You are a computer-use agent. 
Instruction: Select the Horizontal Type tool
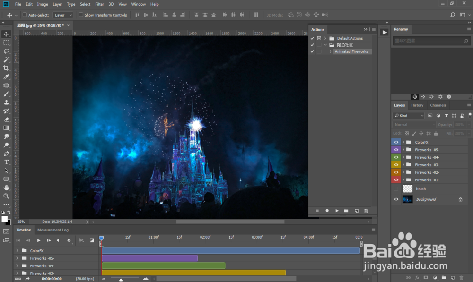point(7,162)
